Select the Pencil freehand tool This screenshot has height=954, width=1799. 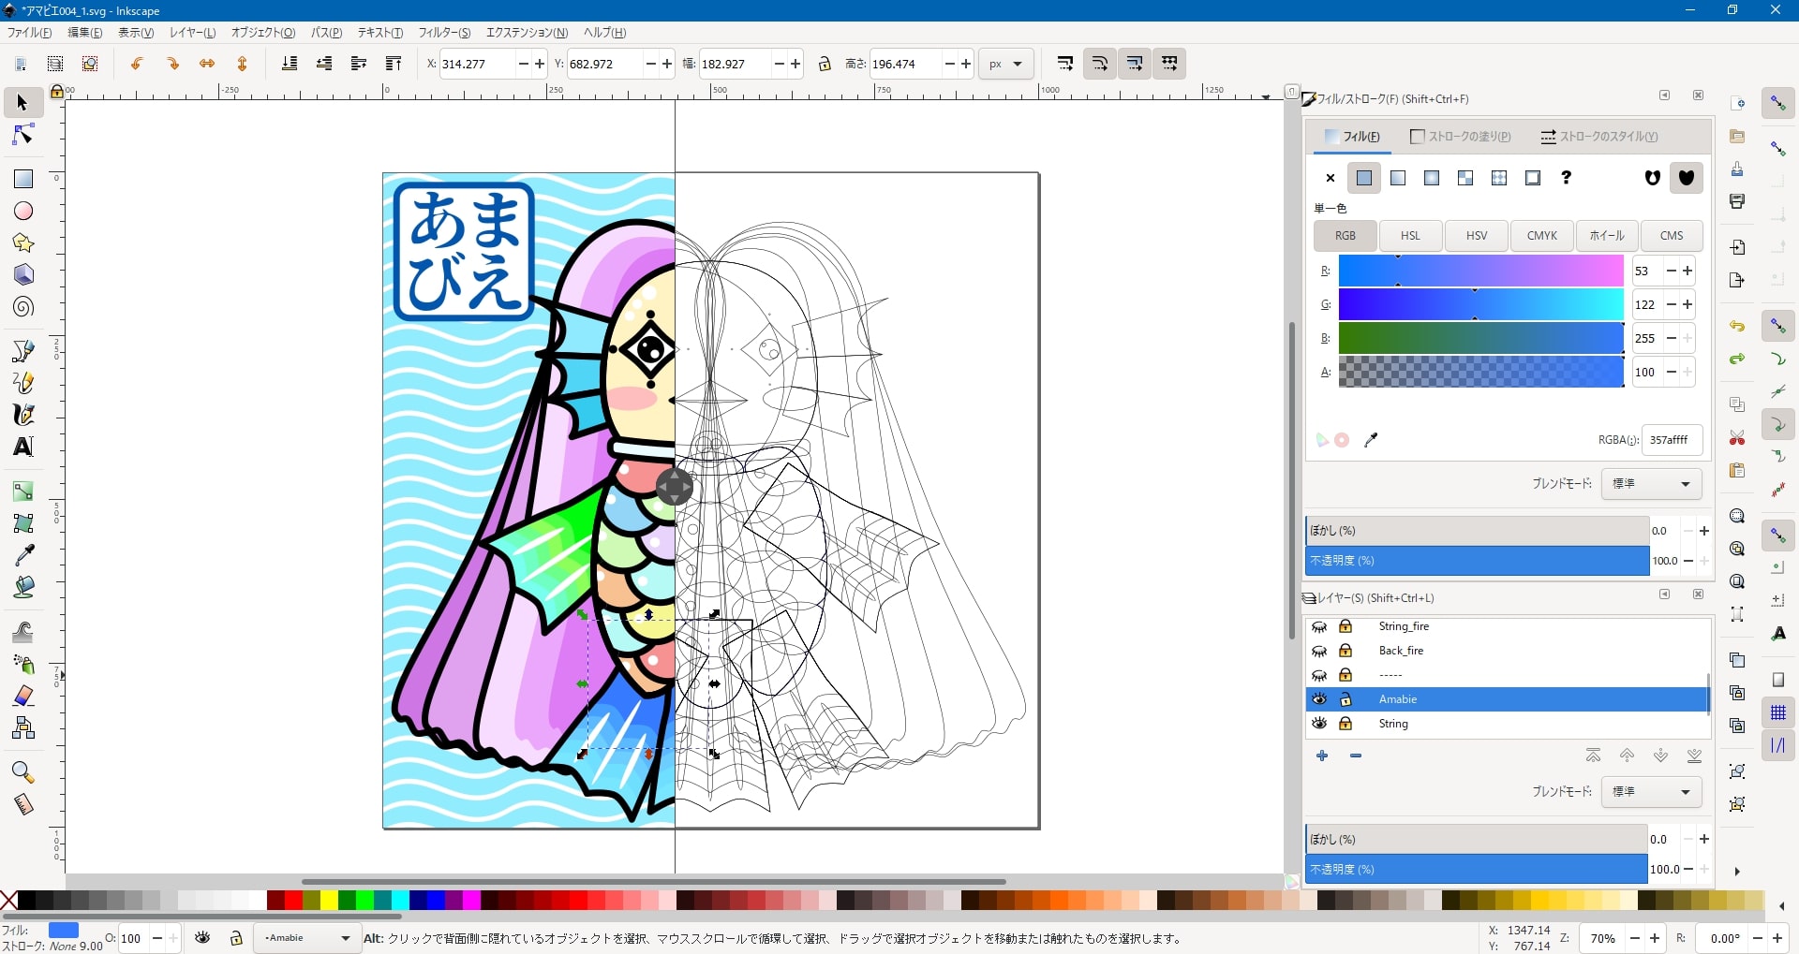pyautogui.click(x=22, y=383)
